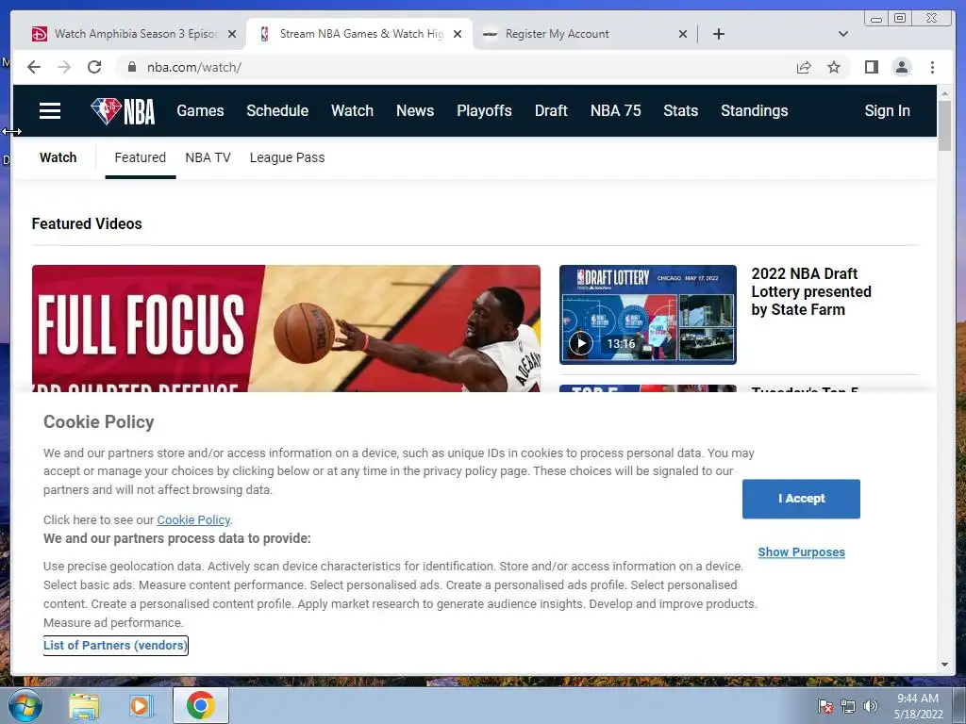Expand the tab search dropdown arrow

pos(842,34)
